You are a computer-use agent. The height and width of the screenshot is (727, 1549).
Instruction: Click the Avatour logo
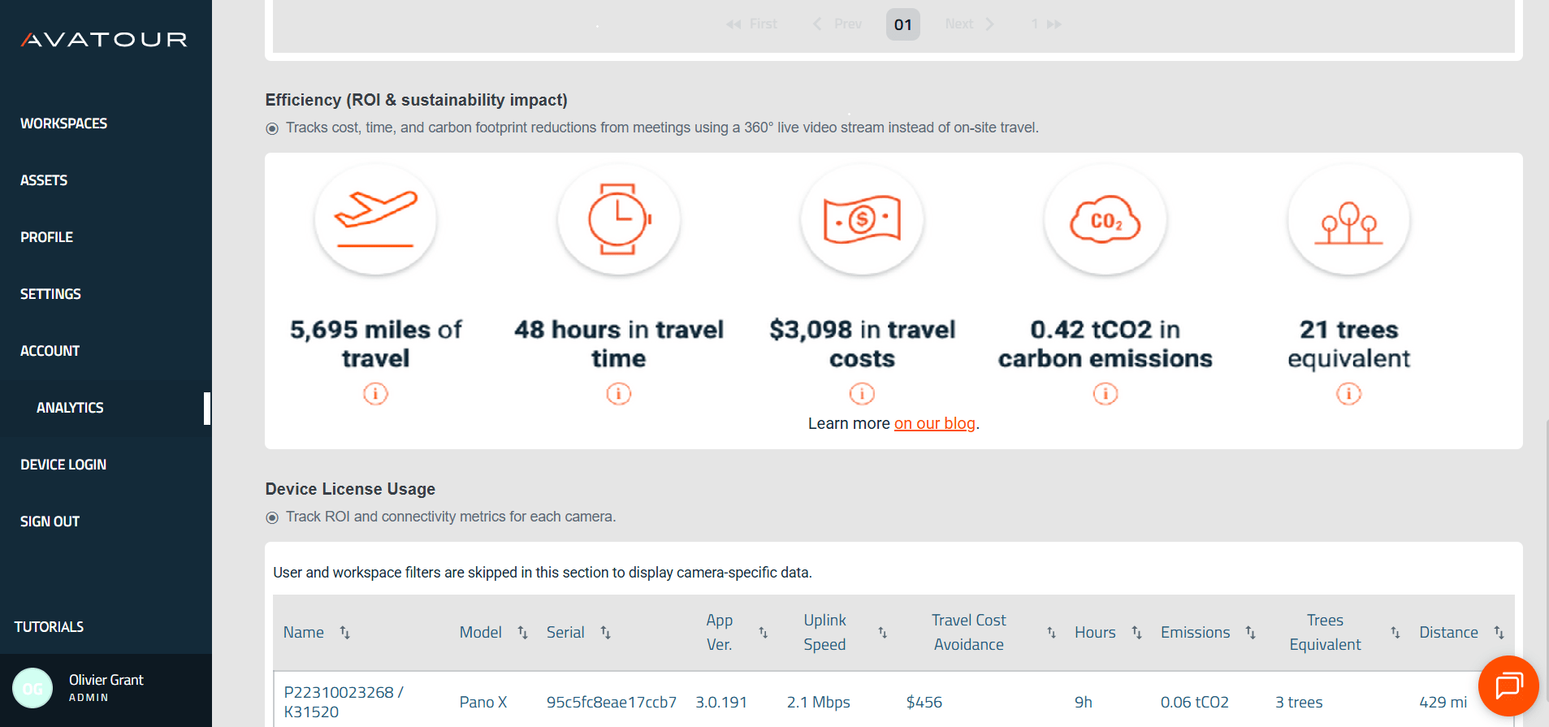pos(104,40)
